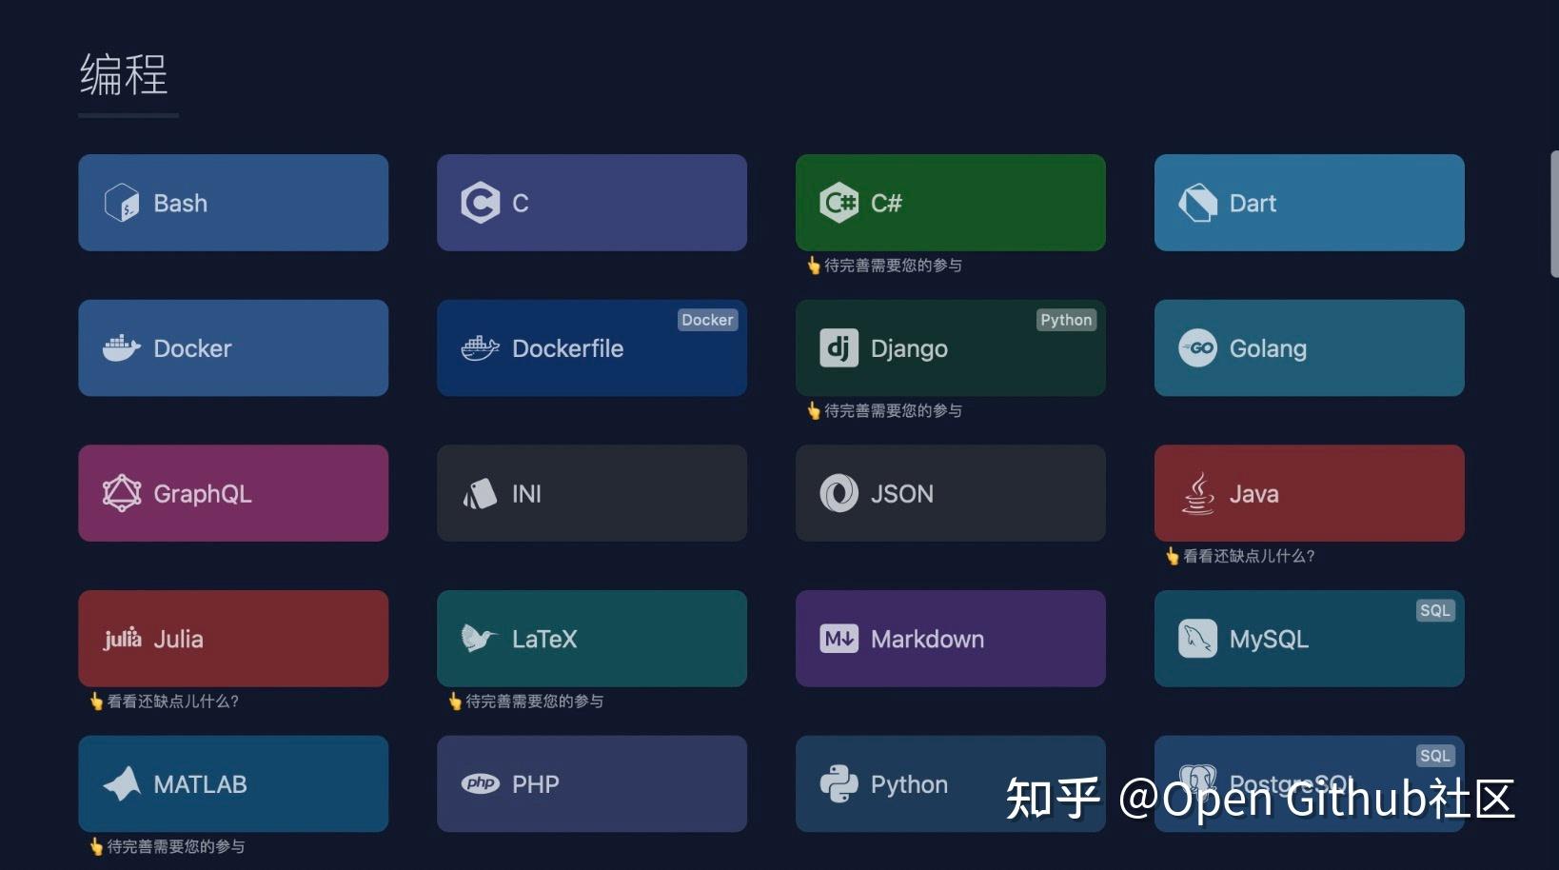This screenshot has width=1559, height=870.
Task: Click the C# hexagon icon
Action: point(839,203)
